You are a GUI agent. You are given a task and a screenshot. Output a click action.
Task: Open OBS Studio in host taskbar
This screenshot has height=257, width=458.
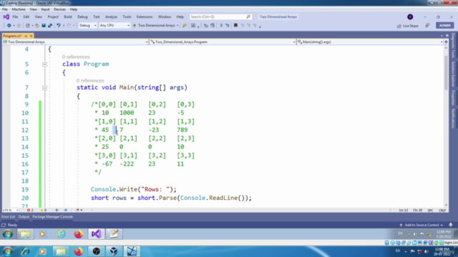pyautogui.click(x=97, y=251)
